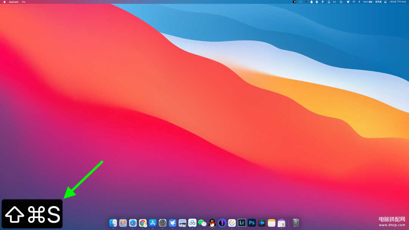409x230 pixels.
Task: Open Baidu Netdisk in the Dock
Action: [192, 223]
